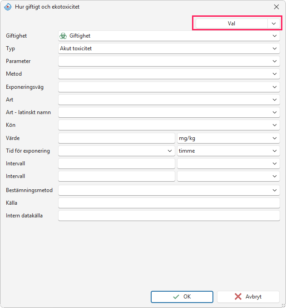The image size is (286, 308).
Task: Click the Intern datakälla text field
Action: 169,216
